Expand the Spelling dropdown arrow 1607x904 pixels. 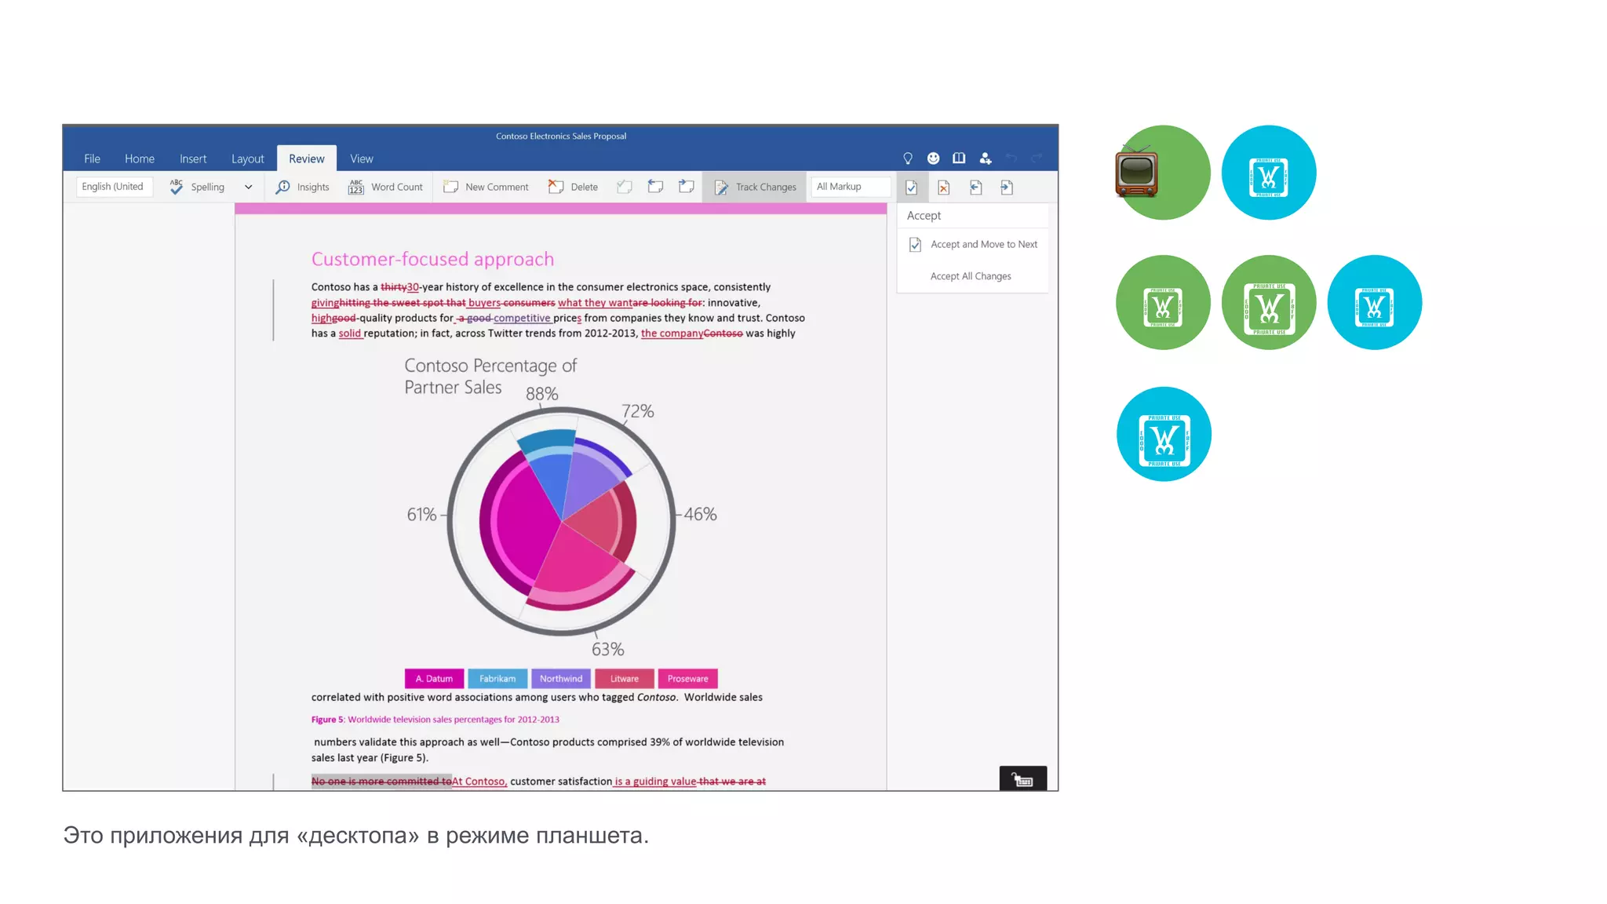click(x=249, y=187)
